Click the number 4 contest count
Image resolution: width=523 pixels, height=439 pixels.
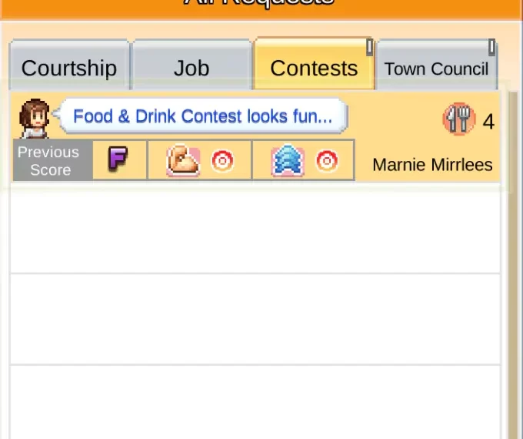pyautogui.click(x=488, y=122)
